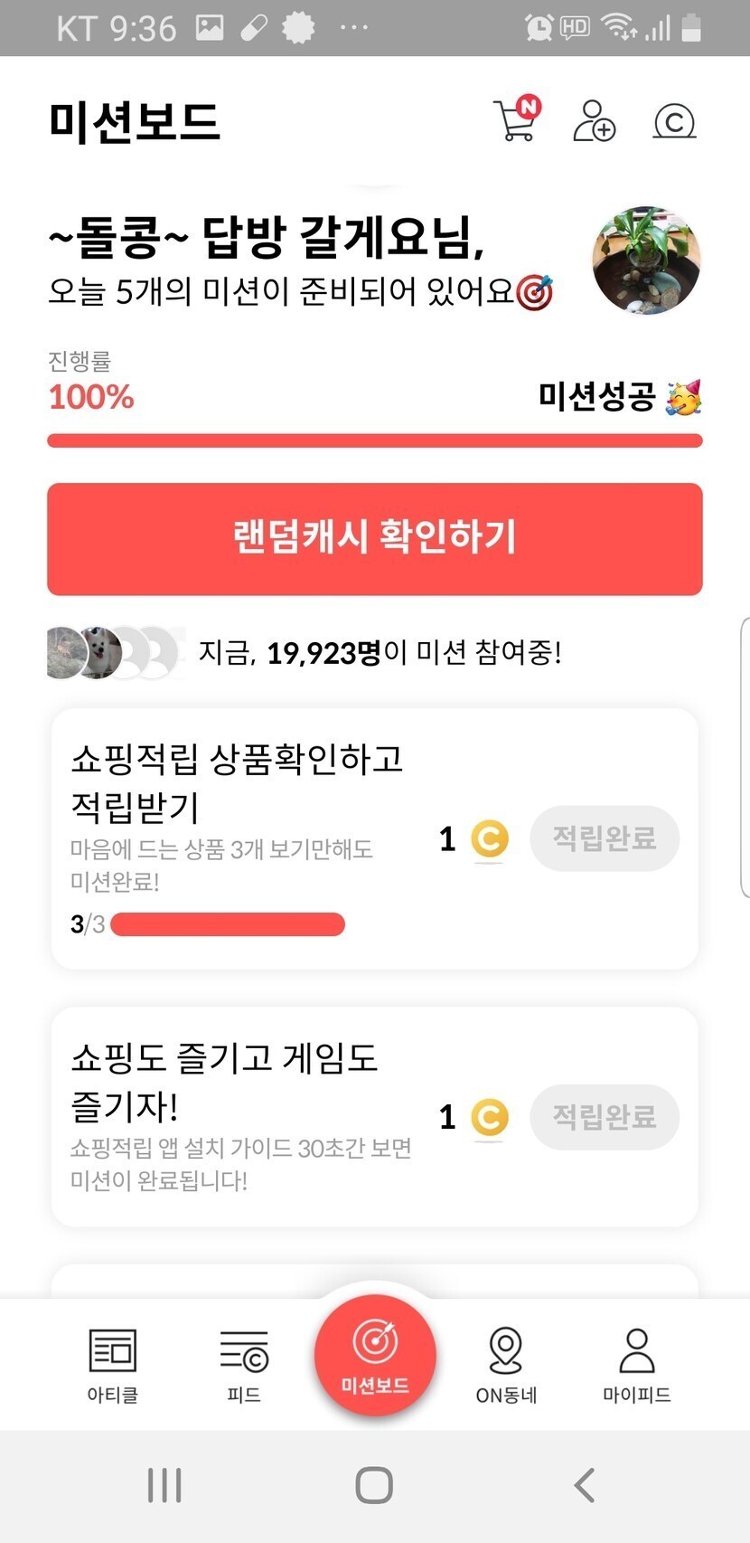This screenshot has height=1543, width=750.
Task: Select the 미션보드 center tab
Action: [375, 1356]
